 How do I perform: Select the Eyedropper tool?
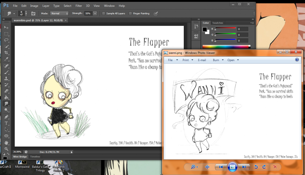(6, 59)
